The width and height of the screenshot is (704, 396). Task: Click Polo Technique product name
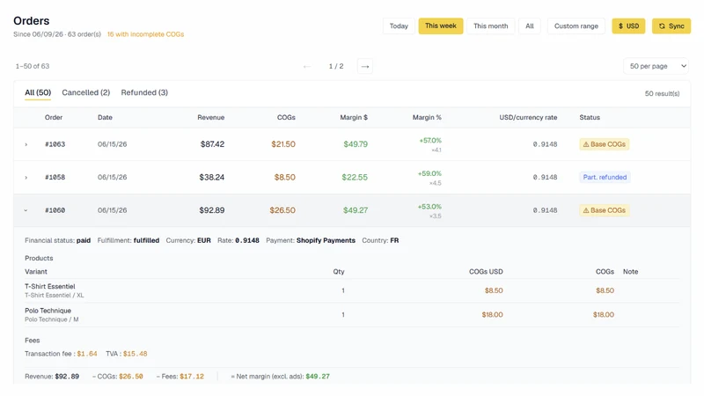click(48, 311)
